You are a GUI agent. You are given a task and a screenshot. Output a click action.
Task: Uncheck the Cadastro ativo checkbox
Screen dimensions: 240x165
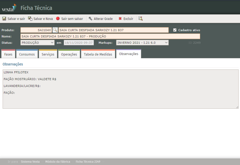point(175,30)
